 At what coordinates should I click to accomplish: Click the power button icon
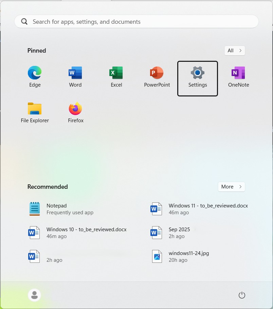(x=242, y=295)
